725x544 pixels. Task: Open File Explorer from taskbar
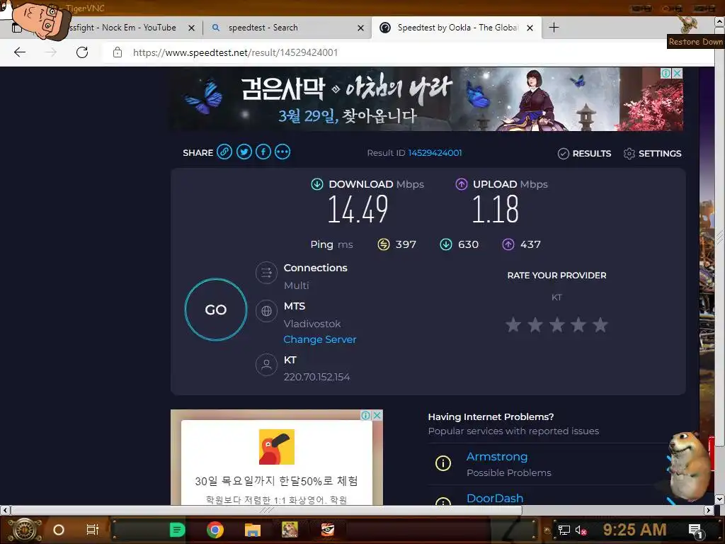pyautogui.click(x=253, y=530)
